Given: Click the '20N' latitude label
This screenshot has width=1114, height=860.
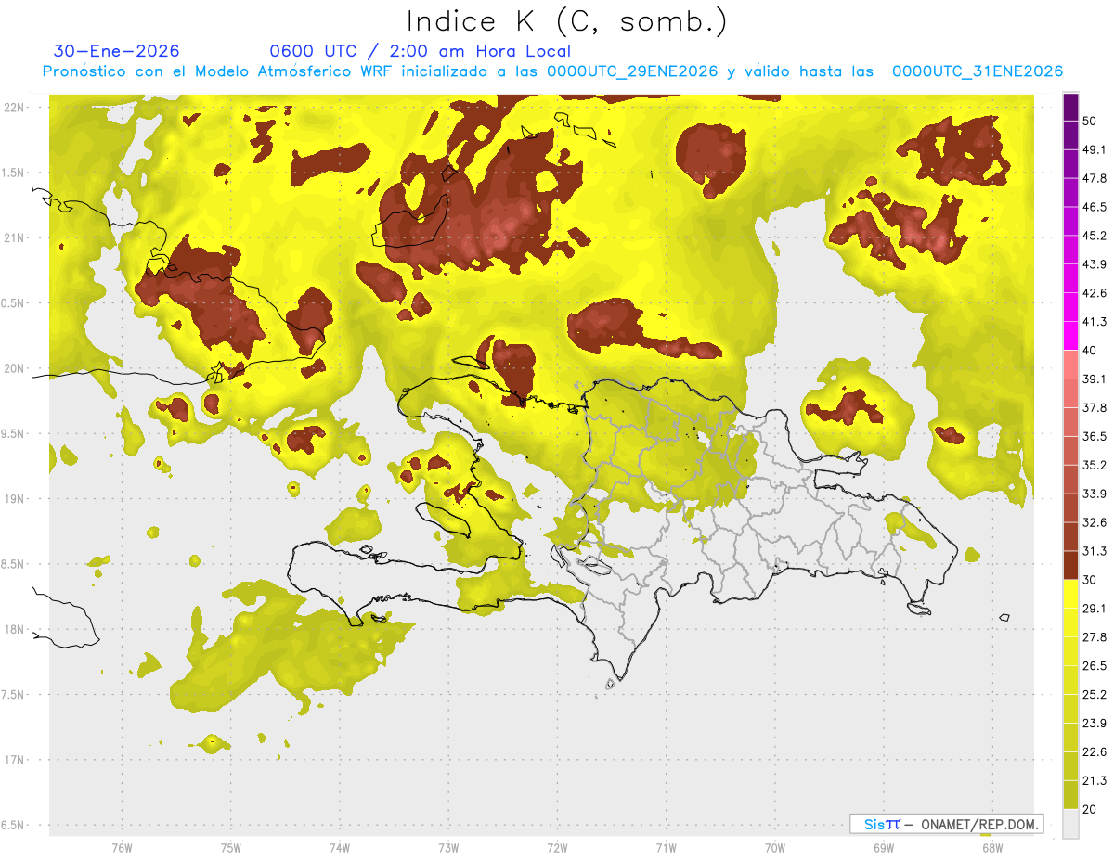Looking at the screenshot, I should pos(14,368).
